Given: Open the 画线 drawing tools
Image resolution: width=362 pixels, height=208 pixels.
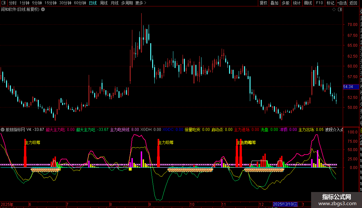Looking at the screenshot, I should [308, 3].
